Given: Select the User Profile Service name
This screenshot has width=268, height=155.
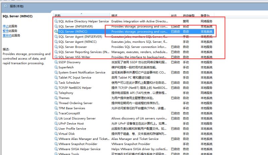Looking at the screenshot, I should pos(72,129).
